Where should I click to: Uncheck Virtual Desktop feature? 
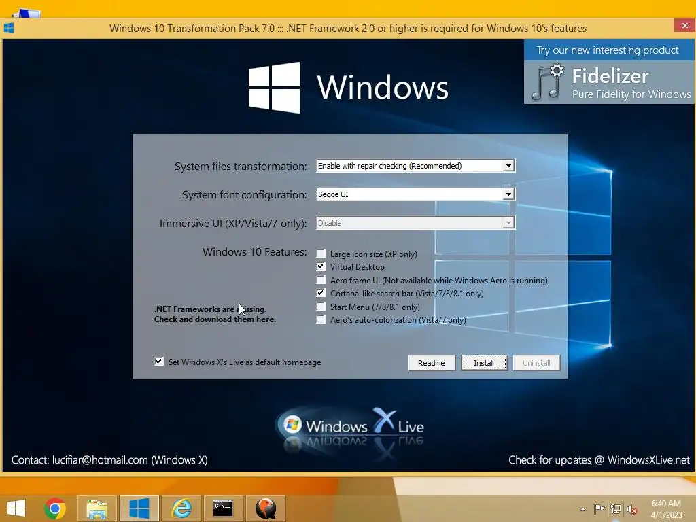point(321,266)
